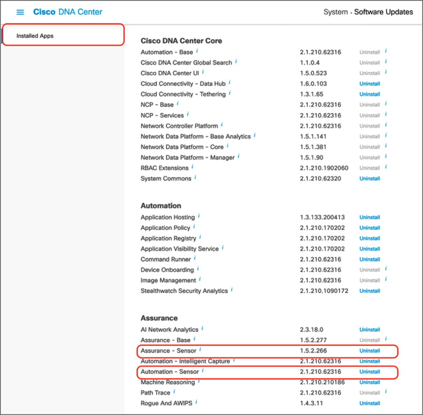The image size is (423, 415).
Task: Uninstall Assurance - Sensor package
Action: (370, 351)
